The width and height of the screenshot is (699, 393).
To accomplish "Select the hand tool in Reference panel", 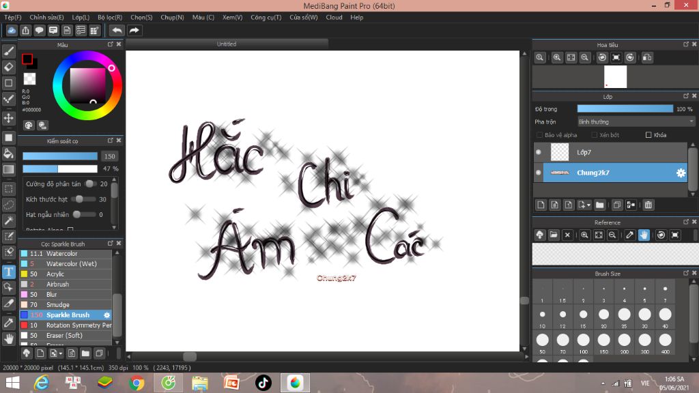I will [x=644, y=235].
